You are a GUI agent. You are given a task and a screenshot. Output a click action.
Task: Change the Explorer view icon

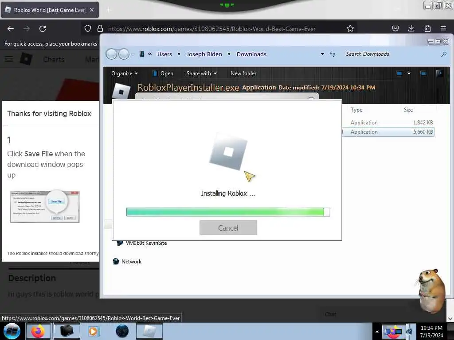pos(399,73)
